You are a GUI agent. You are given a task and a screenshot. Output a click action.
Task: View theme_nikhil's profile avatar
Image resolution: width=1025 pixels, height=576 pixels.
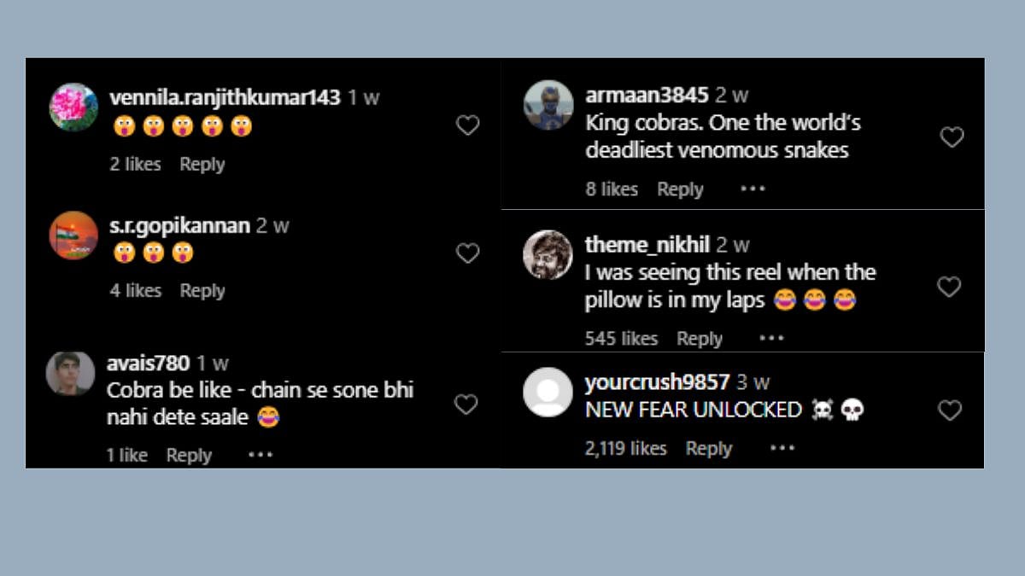click(547, 254)
